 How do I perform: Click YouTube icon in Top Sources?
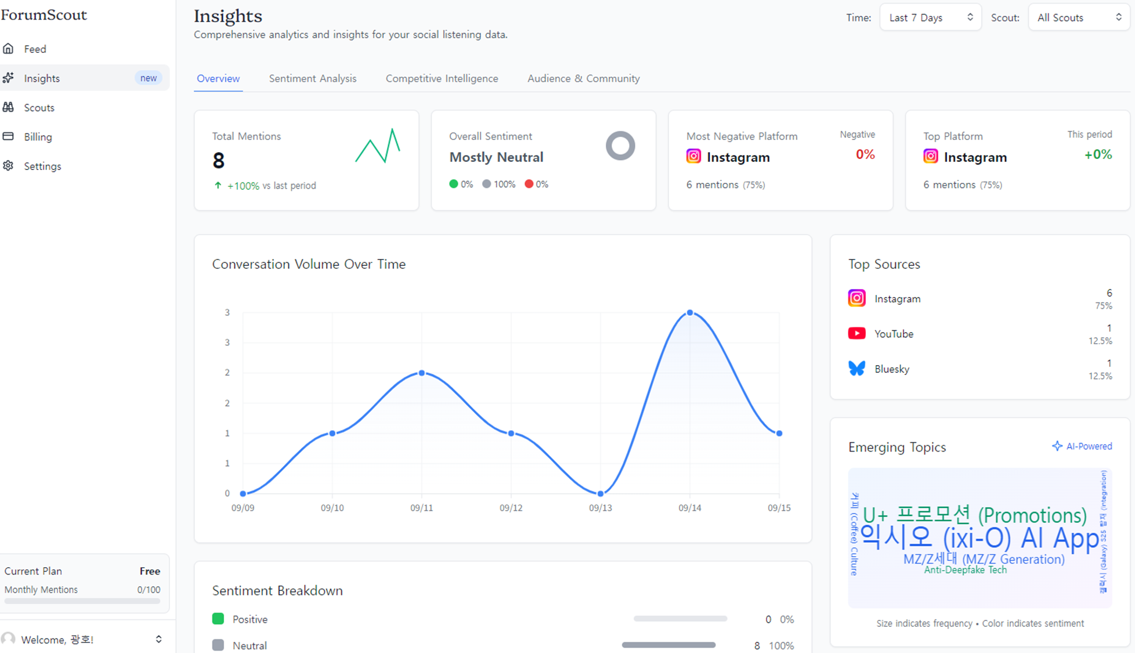point(856,333)
